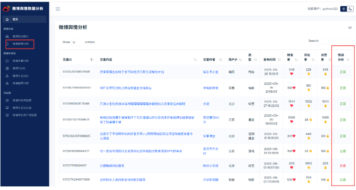Sort by 文章ID column arrows

(92, 60)
